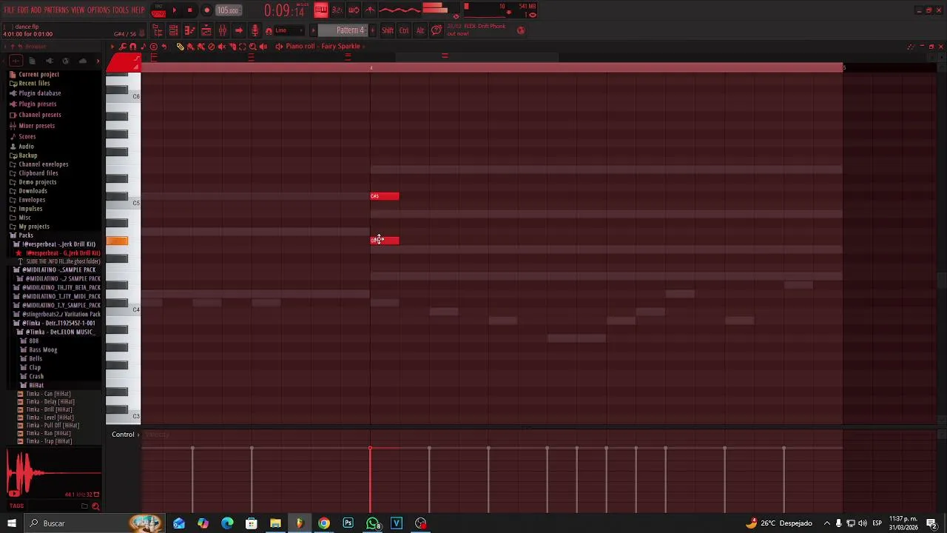Expand the Current project folder

(x=38, y=74)
